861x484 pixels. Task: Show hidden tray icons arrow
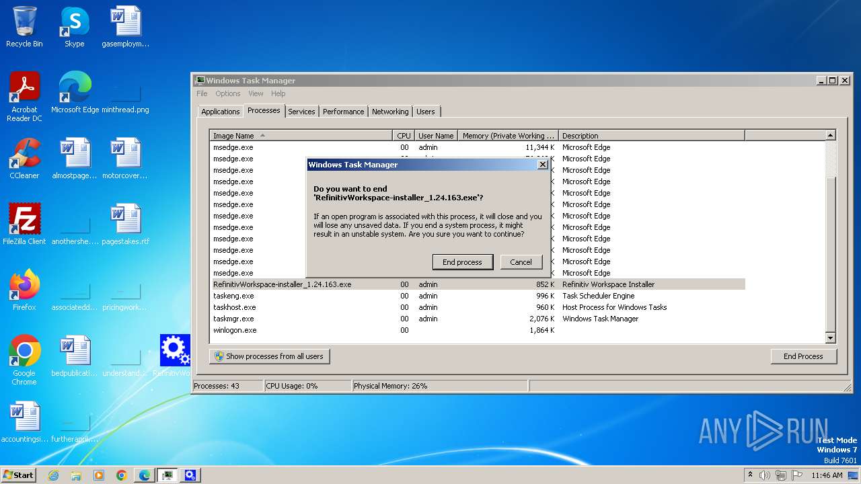point(750,475)
